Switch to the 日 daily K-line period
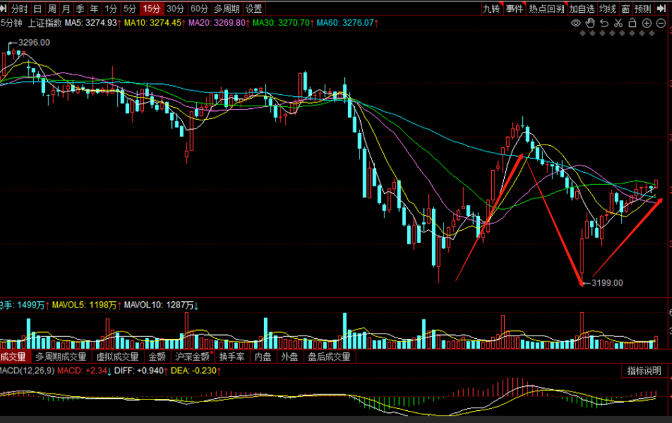 38,9
